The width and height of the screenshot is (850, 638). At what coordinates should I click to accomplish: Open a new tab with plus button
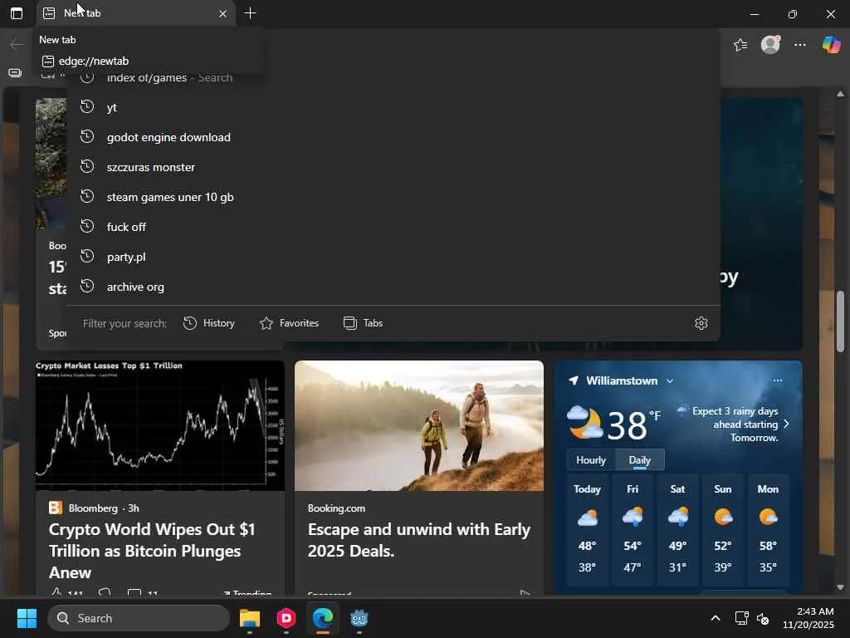[x=250, y=13]
